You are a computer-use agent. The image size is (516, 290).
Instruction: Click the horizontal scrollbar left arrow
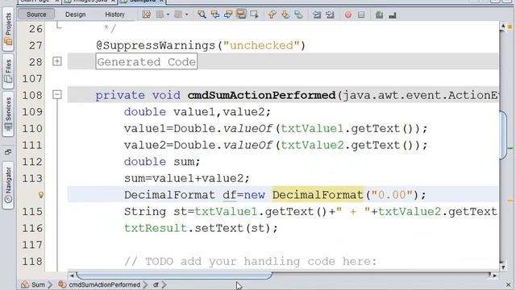(72, 275)
